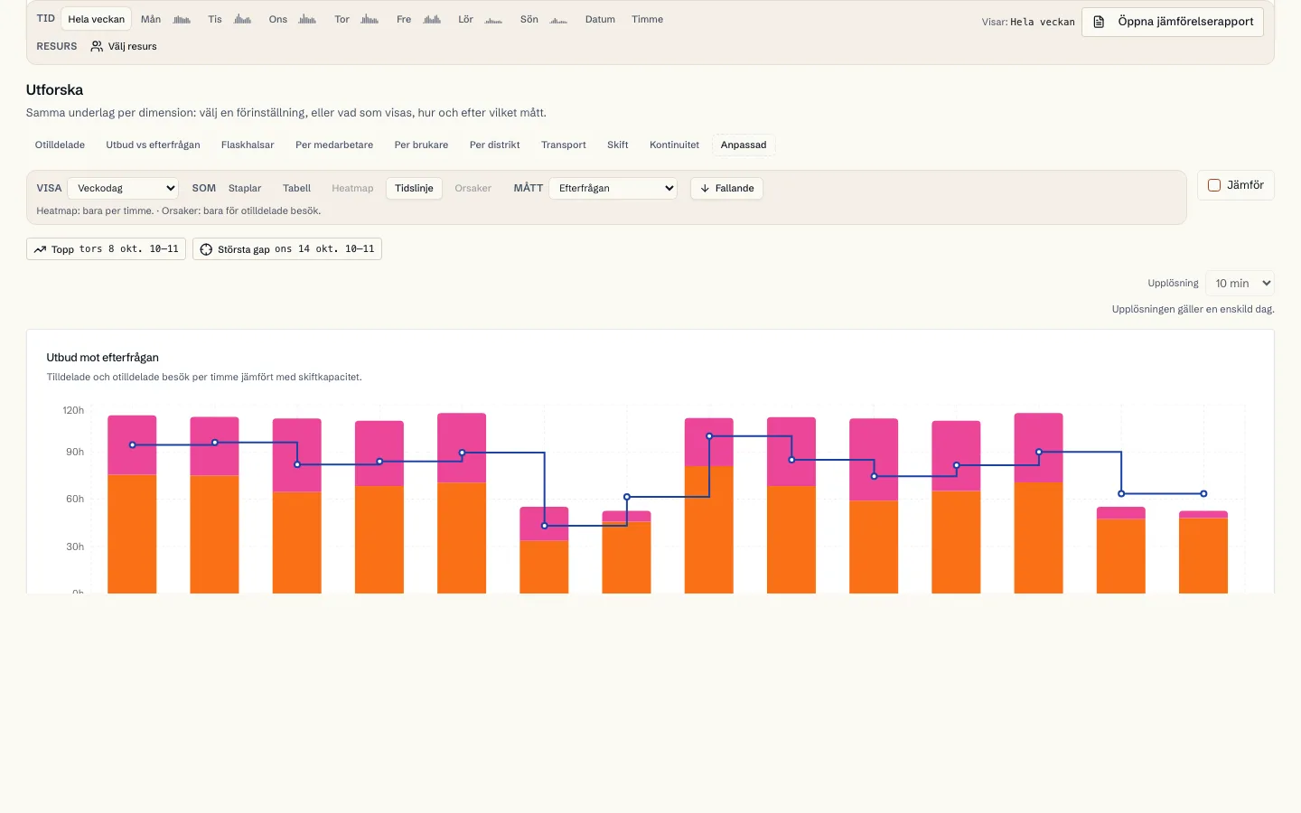Screen dimensions: 1301x813
Task: Select the Per distrikt preset tab
Action: (x=494, y=145)
